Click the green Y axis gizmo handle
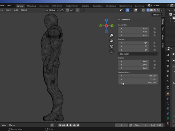Image resolution: width=175 pixels, height=131 pixels. point(112,26)
